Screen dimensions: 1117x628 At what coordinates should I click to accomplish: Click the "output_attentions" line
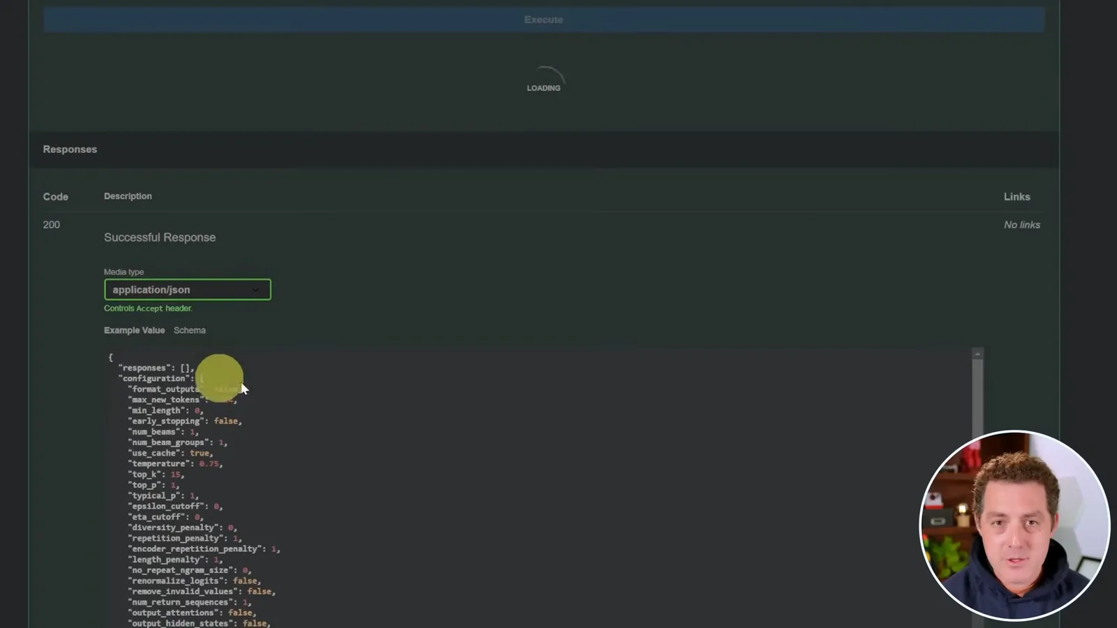pos(192,613)
